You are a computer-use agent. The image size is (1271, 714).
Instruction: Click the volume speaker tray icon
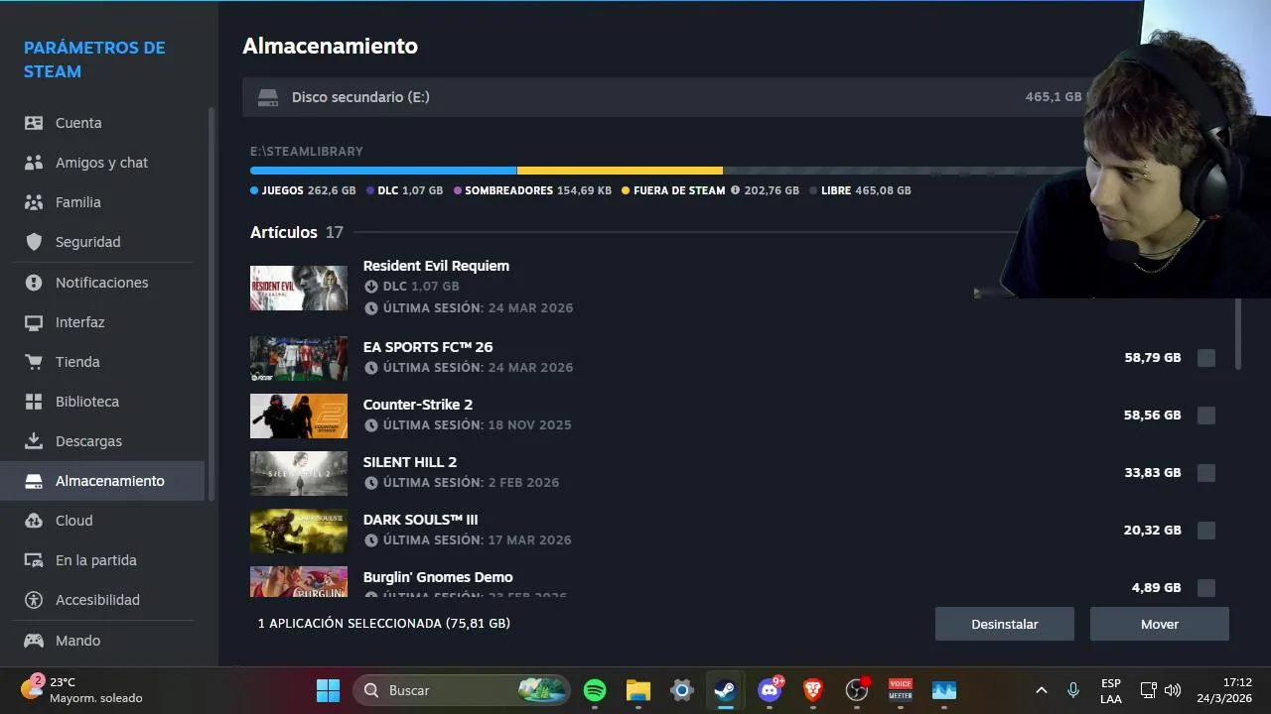(x=1173, y=690)
